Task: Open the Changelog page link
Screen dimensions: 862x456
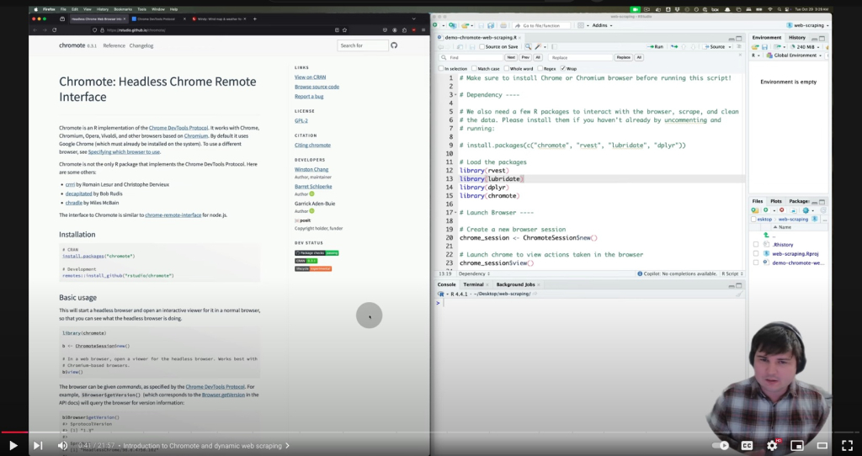Action: click(x=141, y=45)
